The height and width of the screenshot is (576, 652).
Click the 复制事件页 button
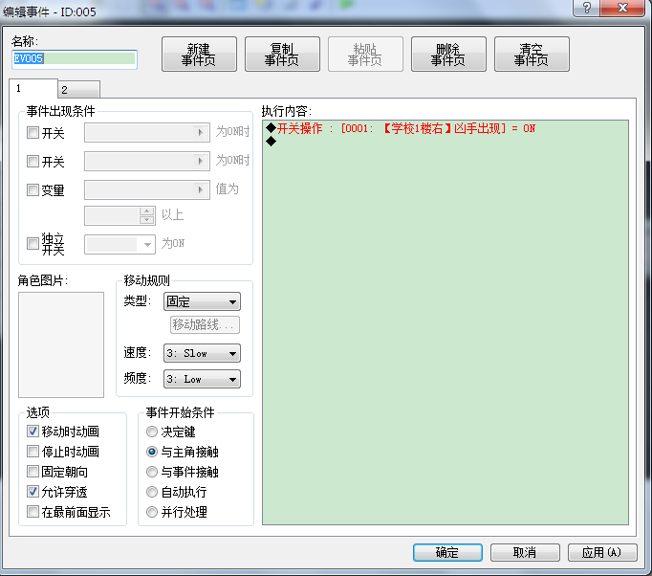282,55
